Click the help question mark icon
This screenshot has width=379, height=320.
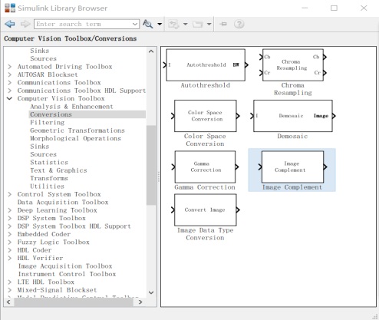pyautogui.click(x=239, y=25)
